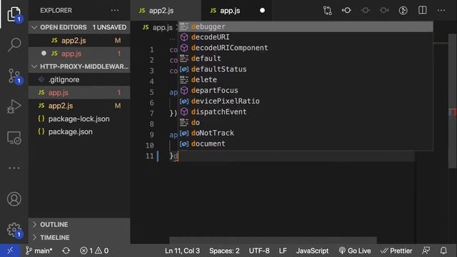Click the main* branch in status bar

point(39,251)
